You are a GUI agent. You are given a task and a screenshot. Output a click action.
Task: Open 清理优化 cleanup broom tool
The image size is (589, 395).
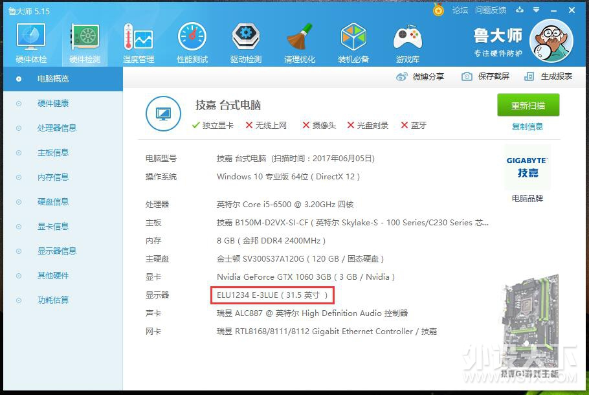click(x=300, y=43)
